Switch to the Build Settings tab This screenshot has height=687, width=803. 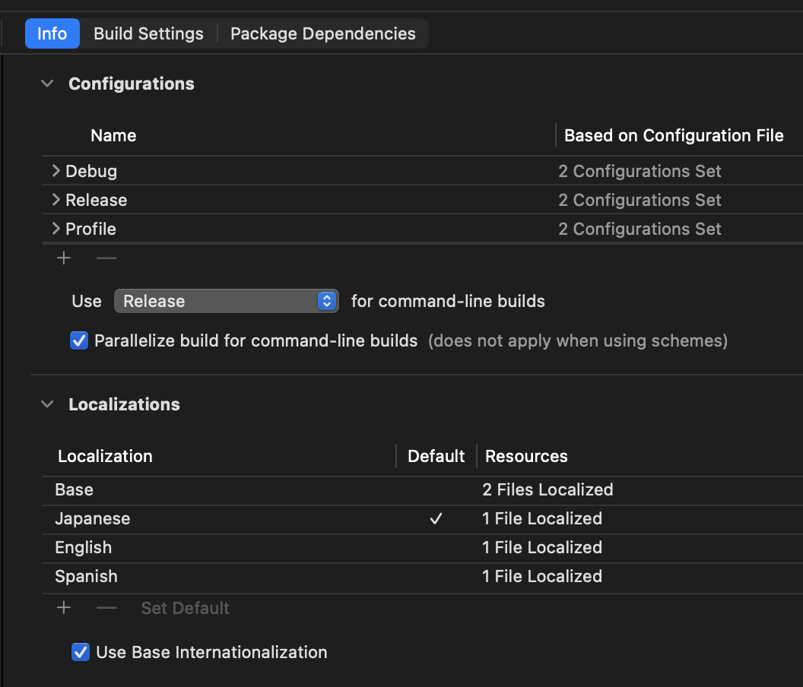click(x=148, y=34)
